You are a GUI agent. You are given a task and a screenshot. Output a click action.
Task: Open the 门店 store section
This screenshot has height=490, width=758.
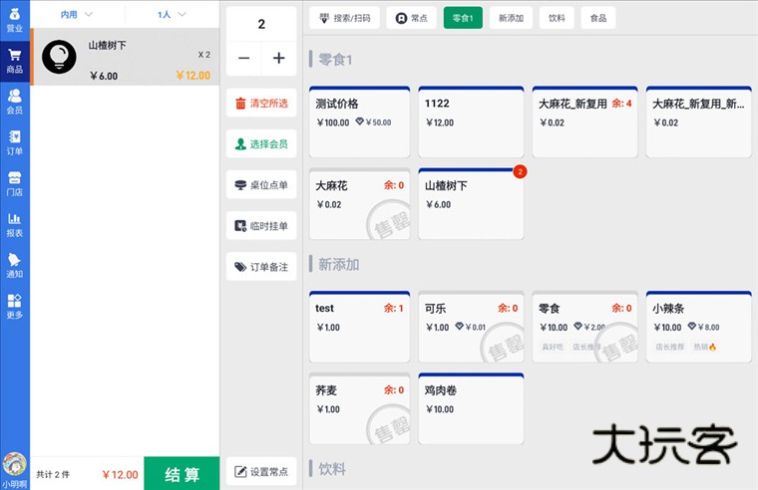(x=15, y=184)
